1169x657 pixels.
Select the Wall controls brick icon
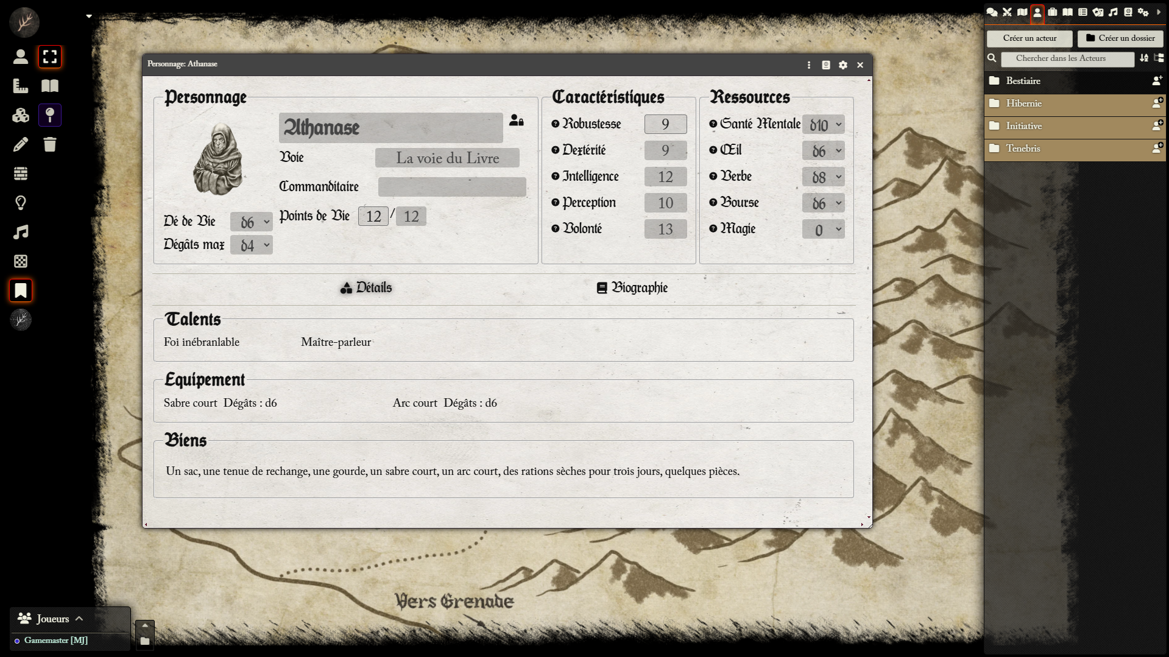[x=21, y=174]
